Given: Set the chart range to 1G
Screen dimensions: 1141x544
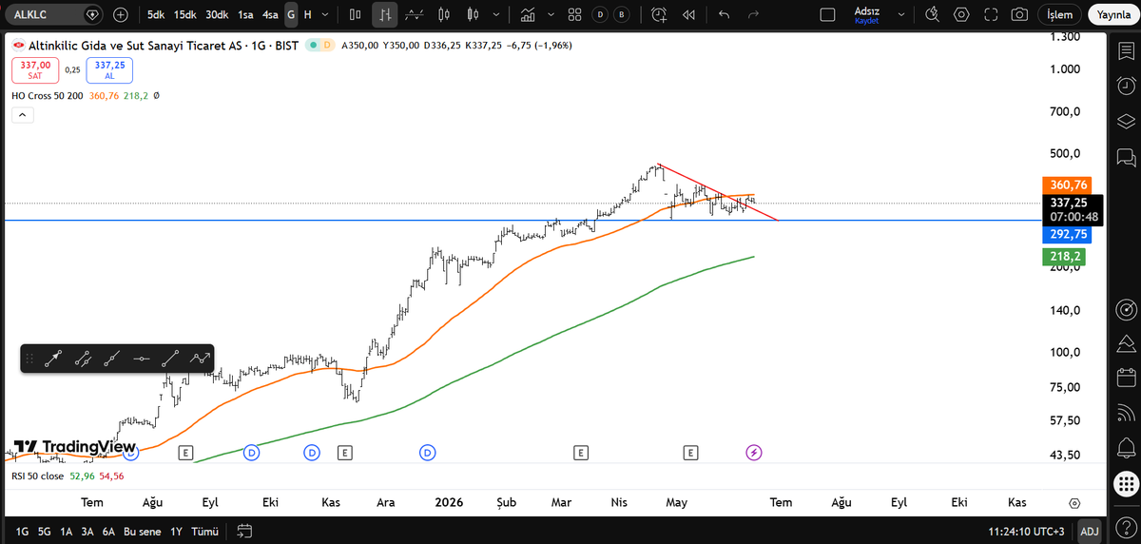Looking at the screenshot, I should coord(23,531).
